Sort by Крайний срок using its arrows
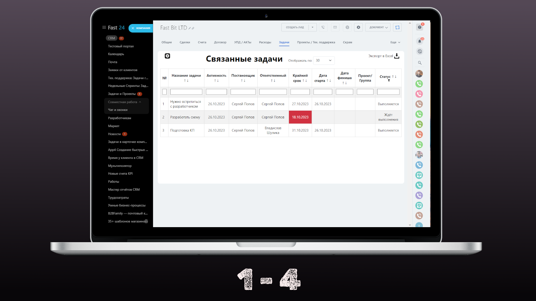This screenshot has height=301, width=536. coord(305,81)
